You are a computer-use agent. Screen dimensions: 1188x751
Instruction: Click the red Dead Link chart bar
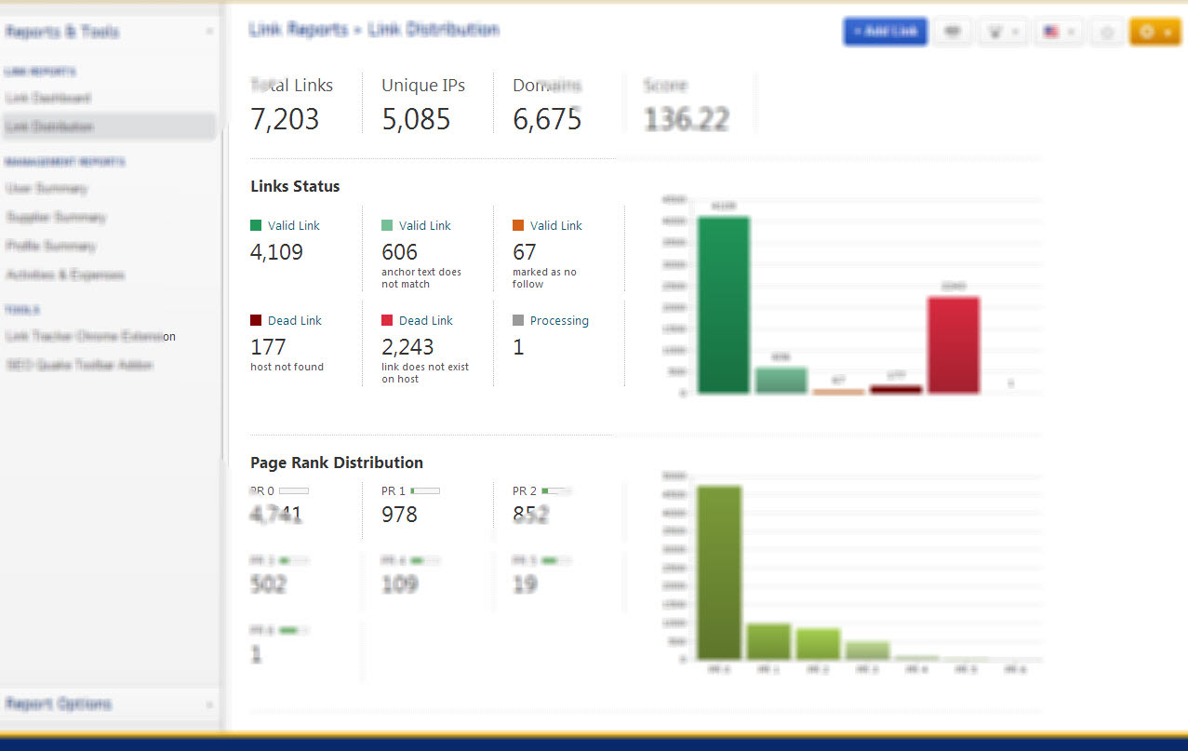[x=953, y=345]
